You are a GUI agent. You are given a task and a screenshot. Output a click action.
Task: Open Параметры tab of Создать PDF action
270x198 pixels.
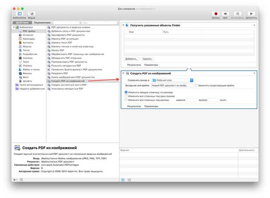151,107
